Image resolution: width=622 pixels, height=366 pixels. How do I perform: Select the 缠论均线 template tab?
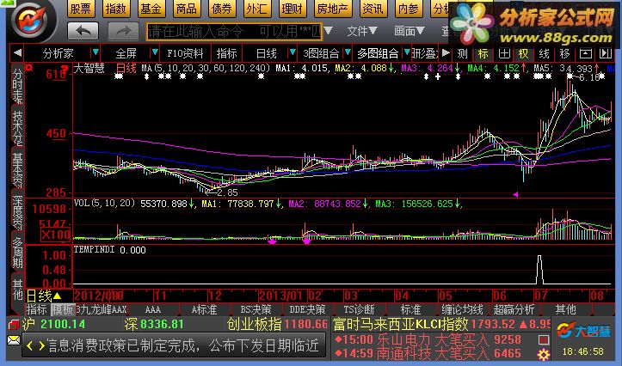point(462,309)
